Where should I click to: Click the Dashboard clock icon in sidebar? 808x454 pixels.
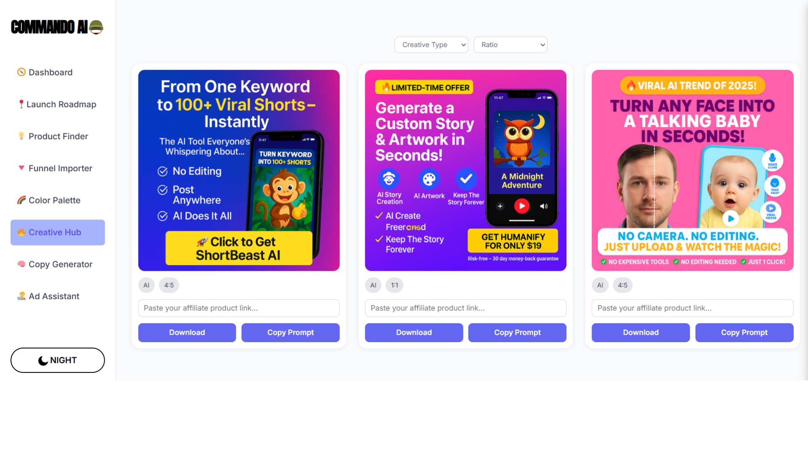click(x=21, y=72)
